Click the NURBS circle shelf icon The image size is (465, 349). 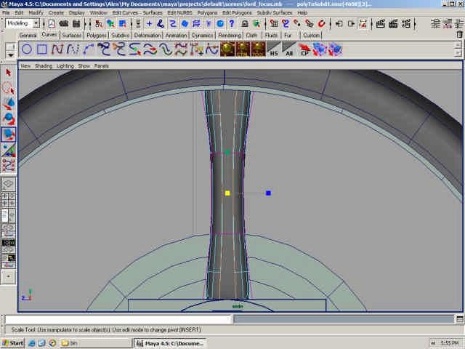pyautogui.click(x=27, y=49)
